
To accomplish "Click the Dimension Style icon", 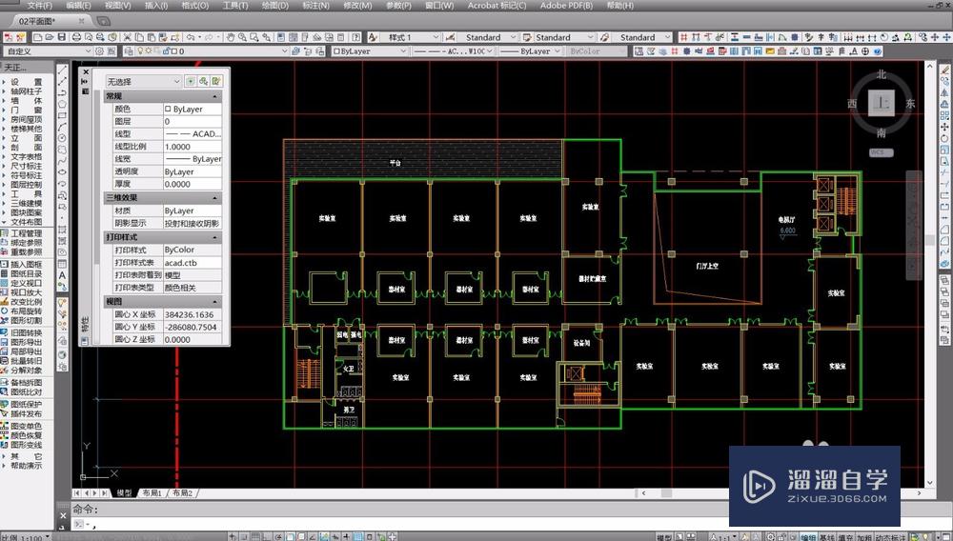I will (451, 38).
